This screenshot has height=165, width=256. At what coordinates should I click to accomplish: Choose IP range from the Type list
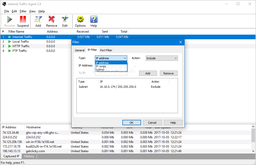click(x=111, y=66)
